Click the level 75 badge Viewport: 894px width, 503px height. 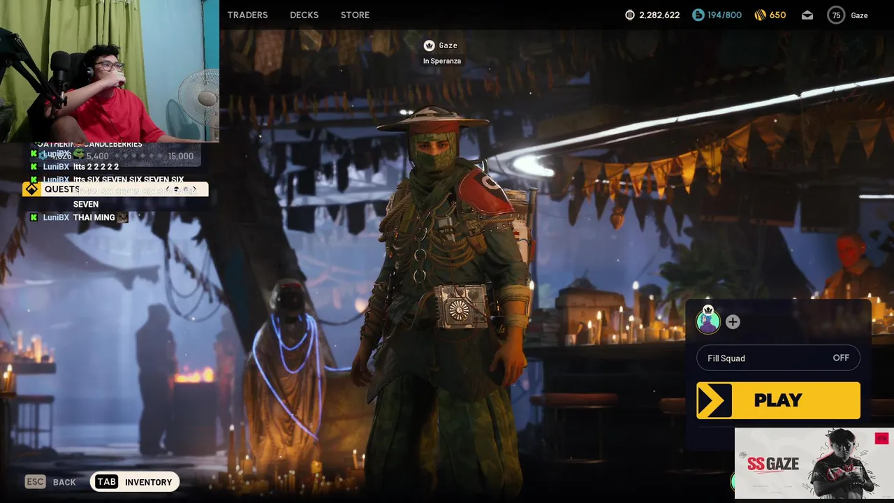click(x=836, y=15)
